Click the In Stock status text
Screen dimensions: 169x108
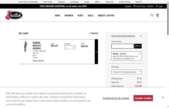(35, 57)
